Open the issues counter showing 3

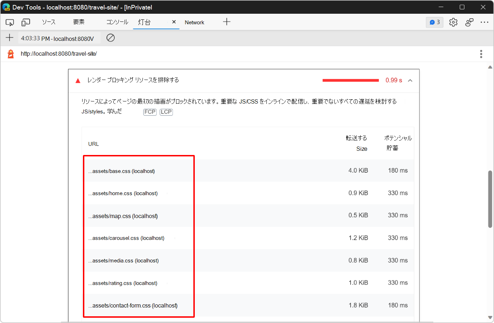[x=434, y=22]
